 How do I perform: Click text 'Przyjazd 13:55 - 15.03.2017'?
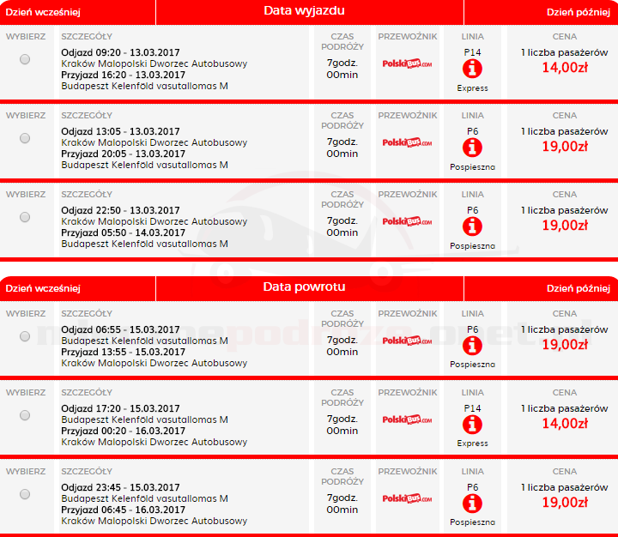pyautogui.click(x=123, y=352)
